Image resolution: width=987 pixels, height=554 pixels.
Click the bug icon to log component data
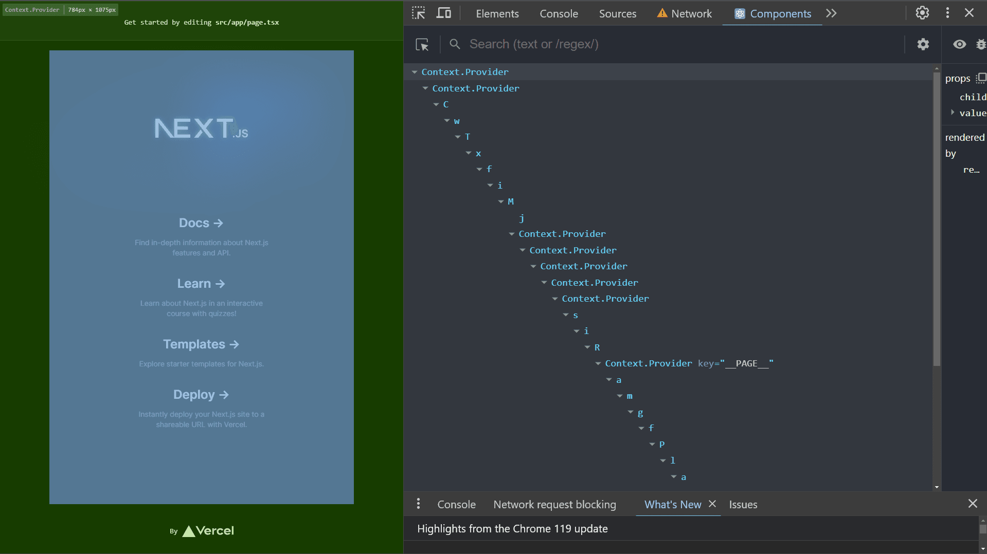(981, 45)
